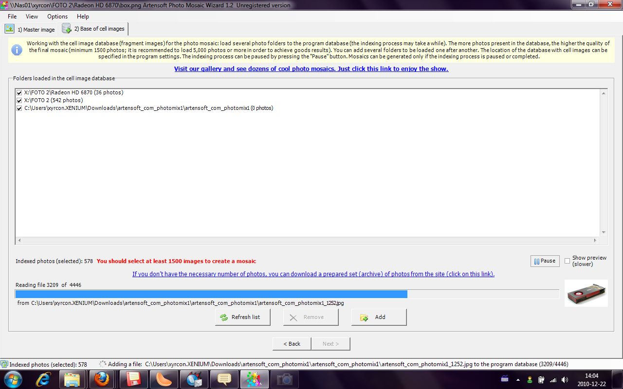Go back with the < Back button
Image resolution: width=623 pixels, height=389 pixels.
292,344
